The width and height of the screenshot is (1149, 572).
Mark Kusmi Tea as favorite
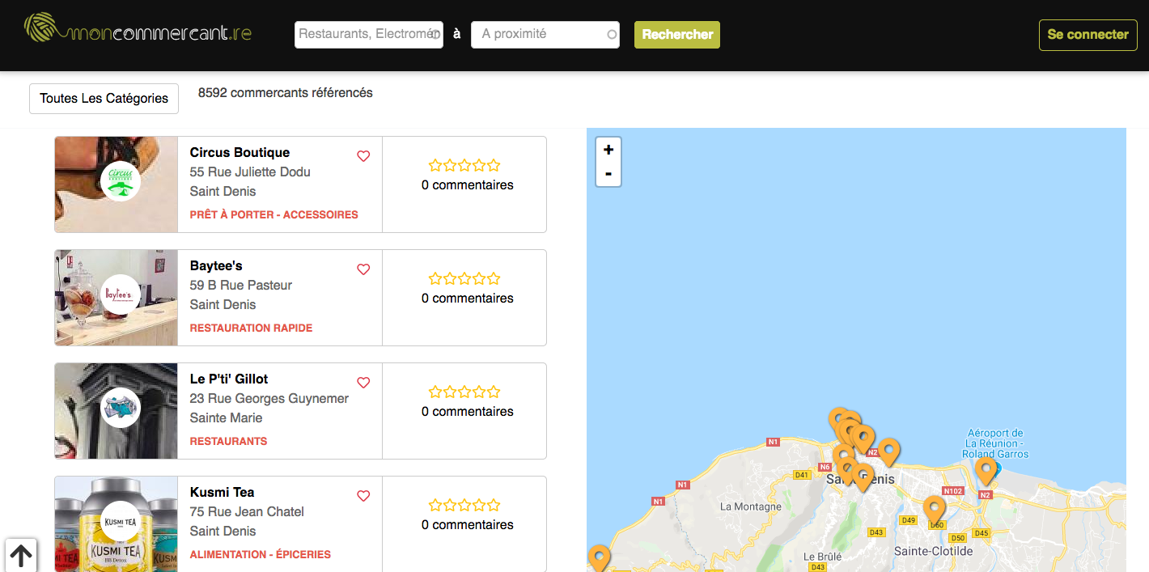coord(363,496)
